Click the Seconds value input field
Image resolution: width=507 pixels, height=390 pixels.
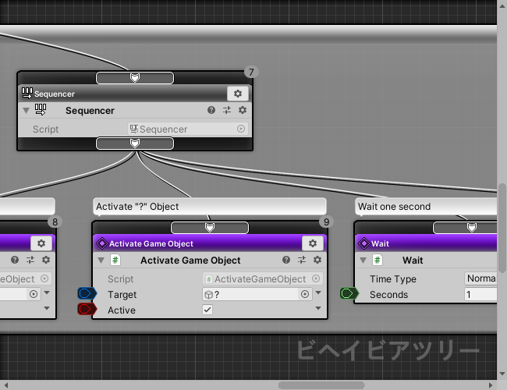pos(480,294)
